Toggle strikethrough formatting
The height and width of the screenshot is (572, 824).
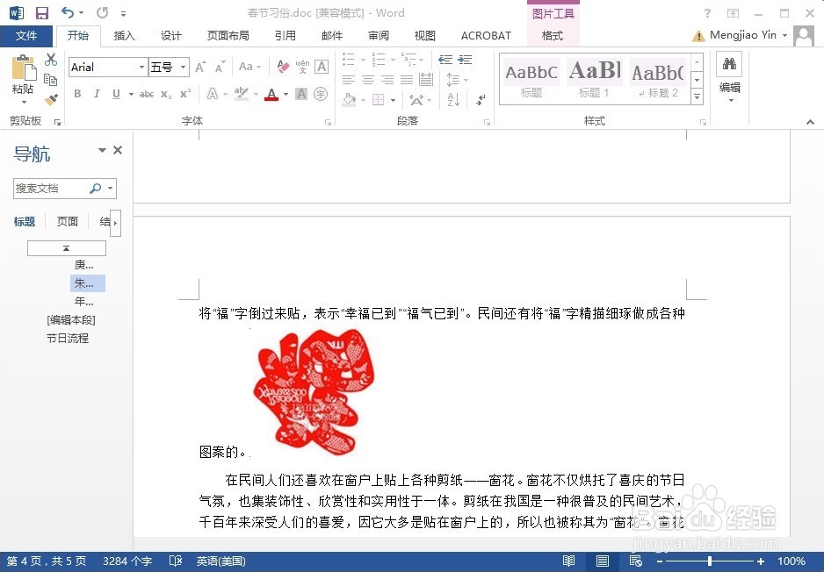click(147, 94)
